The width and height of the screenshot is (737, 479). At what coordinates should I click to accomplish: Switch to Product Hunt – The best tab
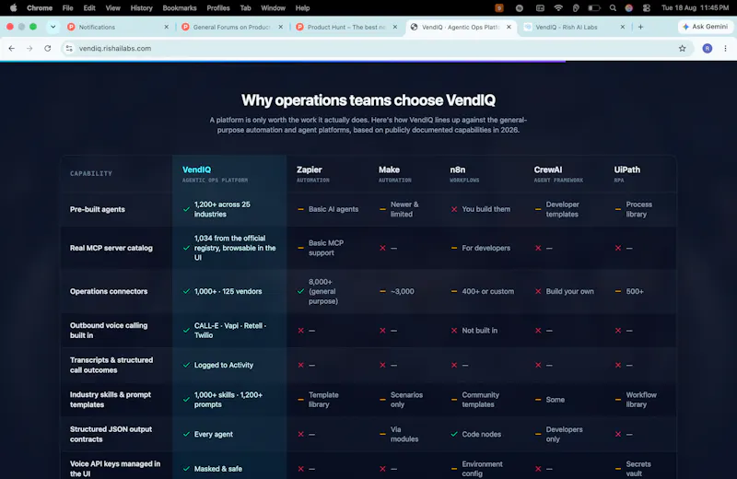click(346, 27)
